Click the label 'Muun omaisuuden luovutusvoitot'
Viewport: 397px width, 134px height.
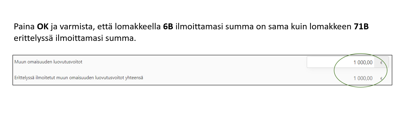(48, 62)
